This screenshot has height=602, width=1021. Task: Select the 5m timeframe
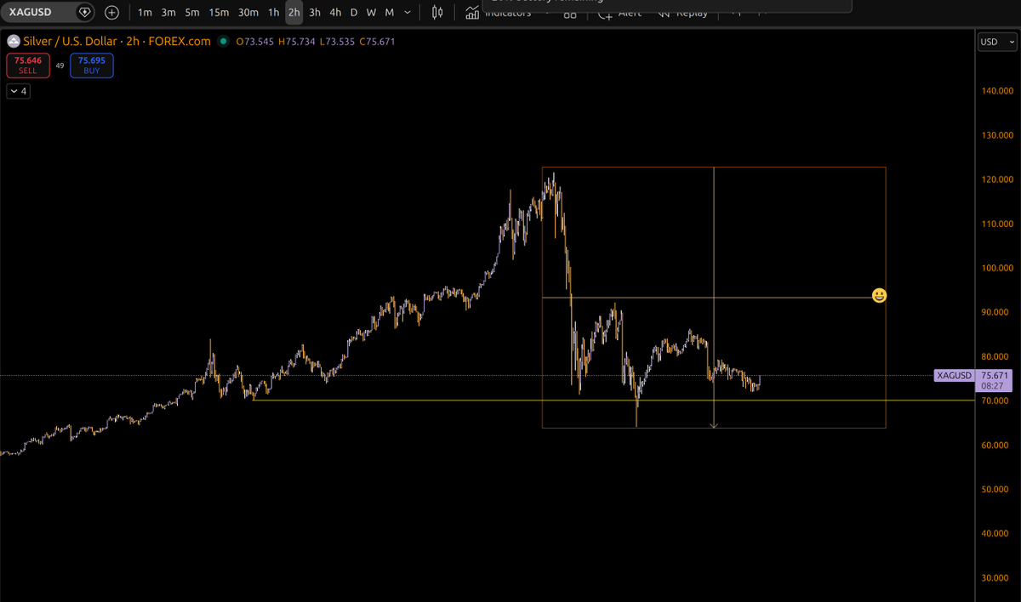pos(192,13)
